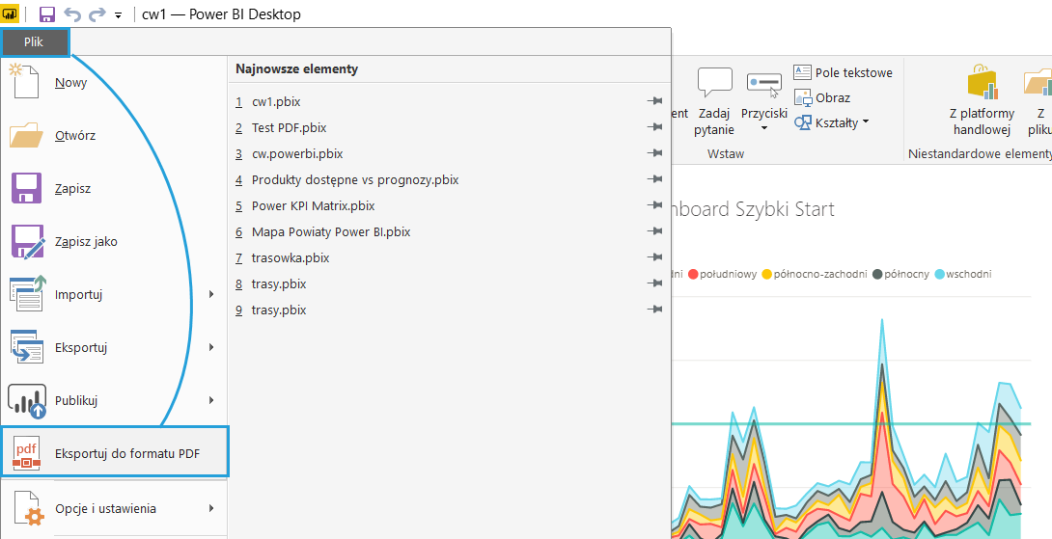Click the Save icon in title bar
Screen dimensions: 1052x539
[46, 14]
